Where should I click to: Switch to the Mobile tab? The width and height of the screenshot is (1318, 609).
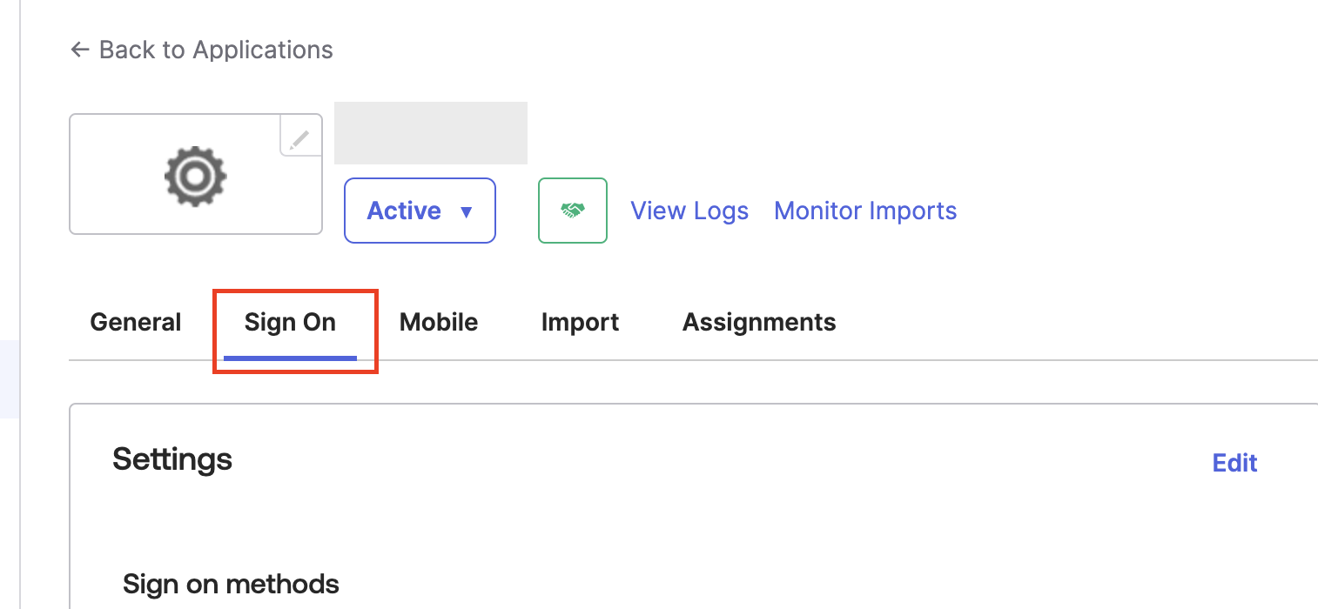click(439, 322)
